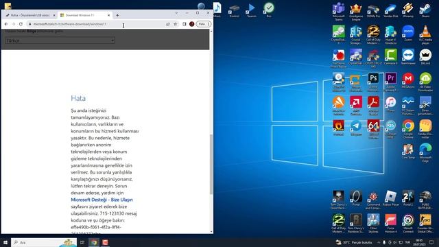Open Task View on the taskbar
This screenshot has width=439, height=247.
(x=82, y=242)
